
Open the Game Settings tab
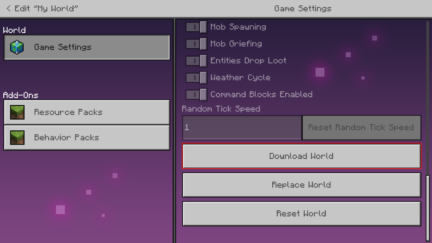click(87, 47)
